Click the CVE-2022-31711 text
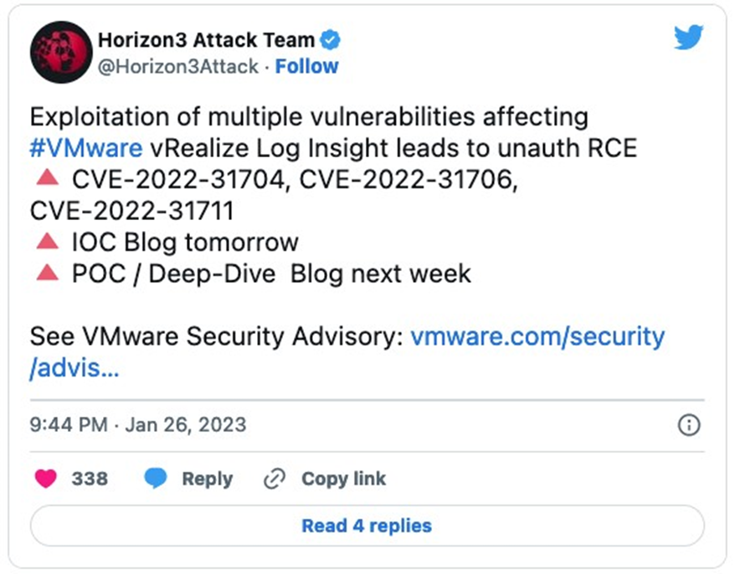The image size is (735, 574). (131, 210)
